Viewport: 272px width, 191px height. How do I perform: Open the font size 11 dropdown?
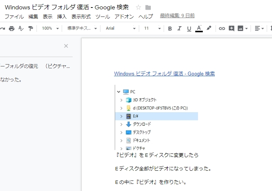point(152,29)
